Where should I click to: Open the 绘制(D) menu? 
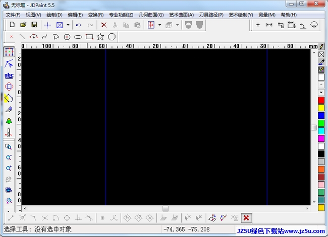54,15
